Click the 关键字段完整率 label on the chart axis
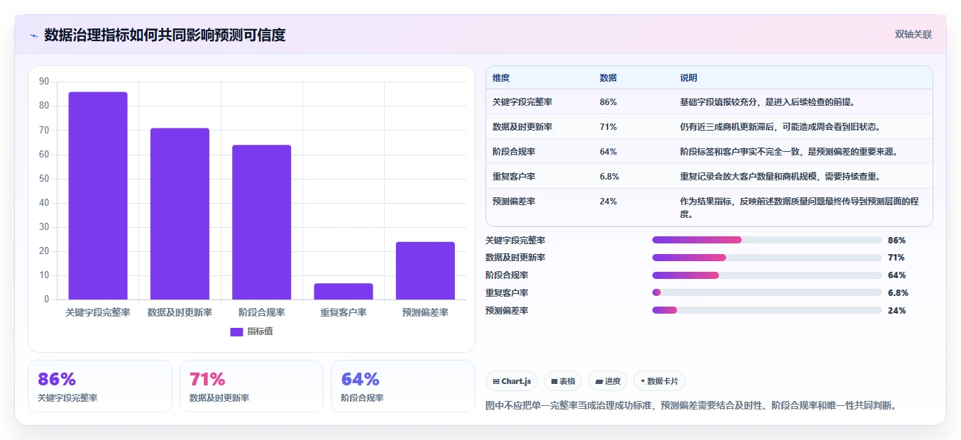961x440 pixels. click(98, 312)
